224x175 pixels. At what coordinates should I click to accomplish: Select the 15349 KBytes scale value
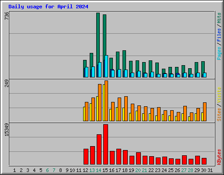click(7, 130)
